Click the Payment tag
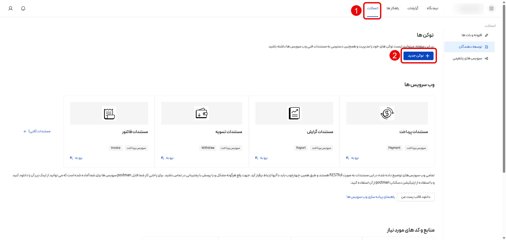The height and width of the screenshot is (240, 506). tap(394, 148)
